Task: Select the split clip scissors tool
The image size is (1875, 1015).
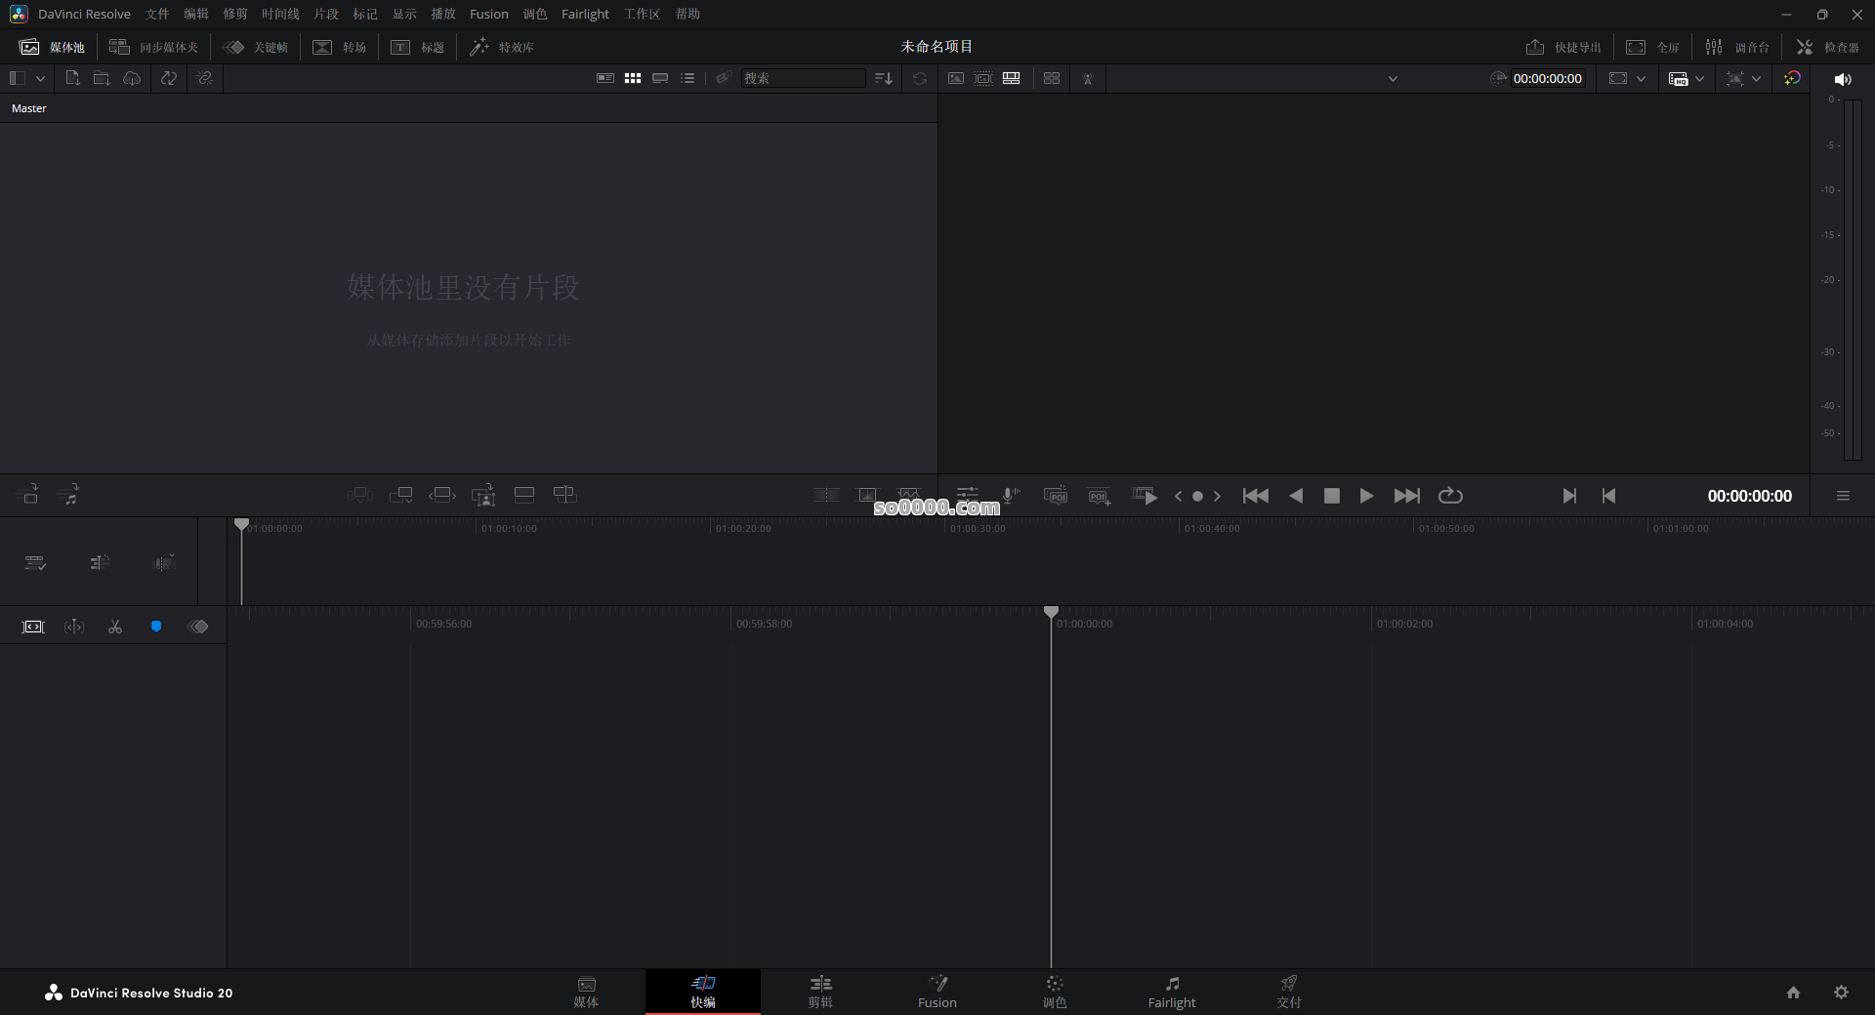Action: [115, 626]
